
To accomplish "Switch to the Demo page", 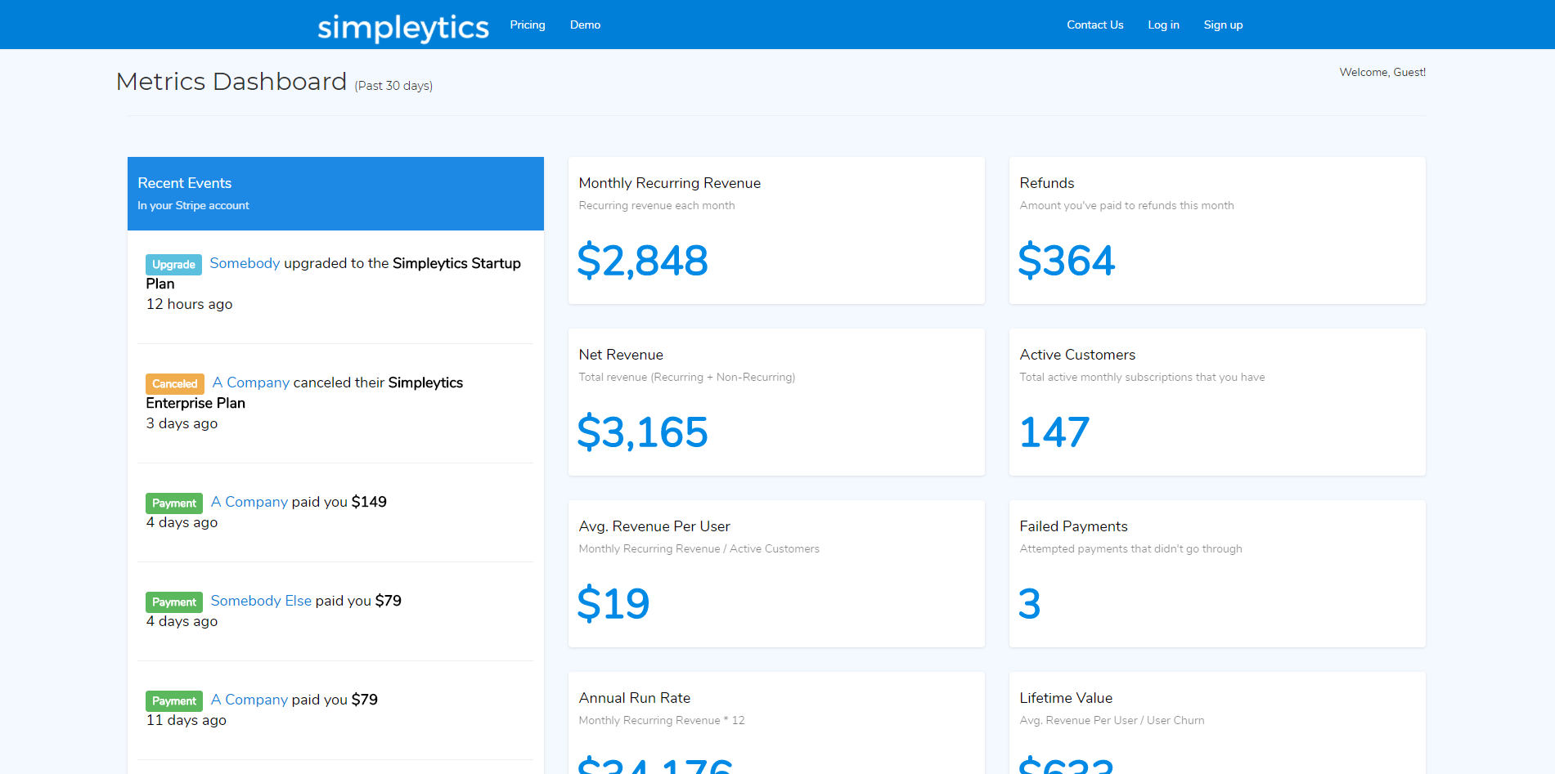I will pyautogui.click(x=585, y=25).
